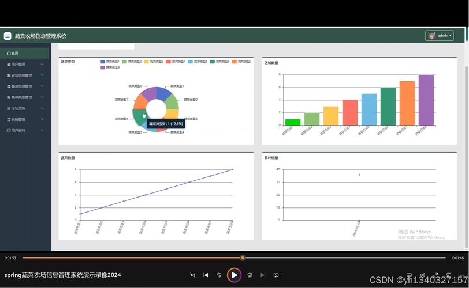Click the home icon beside 首页
The image size is (469, 288).
(x=9, y=54)
